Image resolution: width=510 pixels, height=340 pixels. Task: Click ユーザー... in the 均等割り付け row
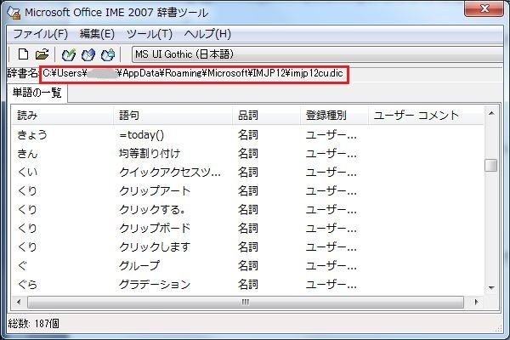coord(331,153)
